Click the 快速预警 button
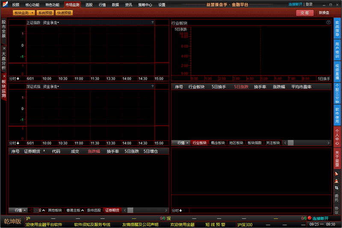Screen dimensions: 342x228 pos(64,13)
